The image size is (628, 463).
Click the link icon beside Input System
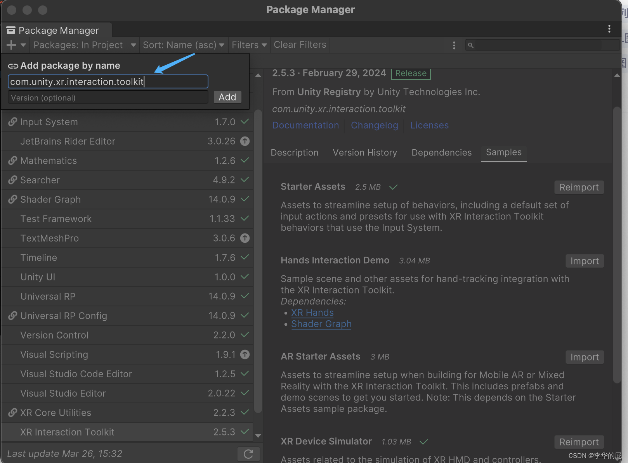coord(13,122)
